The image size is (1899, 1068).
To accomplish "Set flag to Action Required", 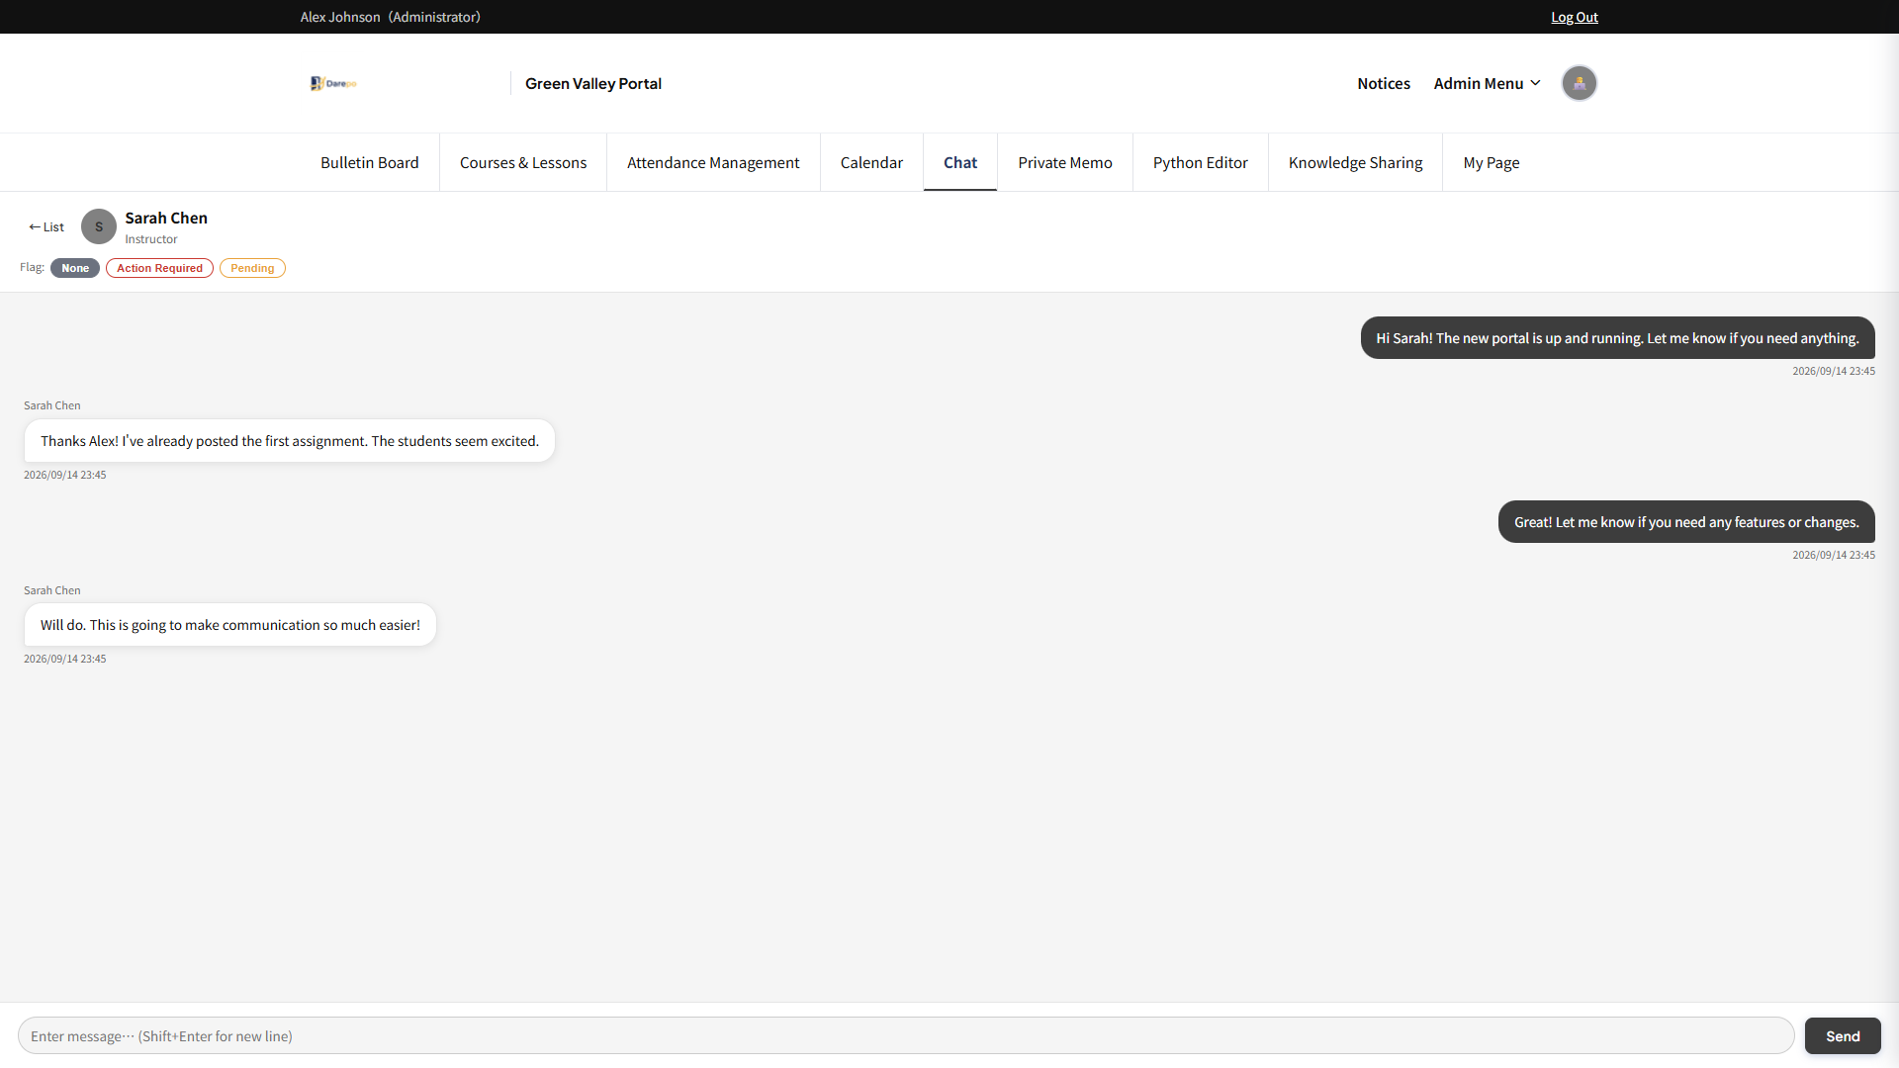I will (x=159, y=268).
